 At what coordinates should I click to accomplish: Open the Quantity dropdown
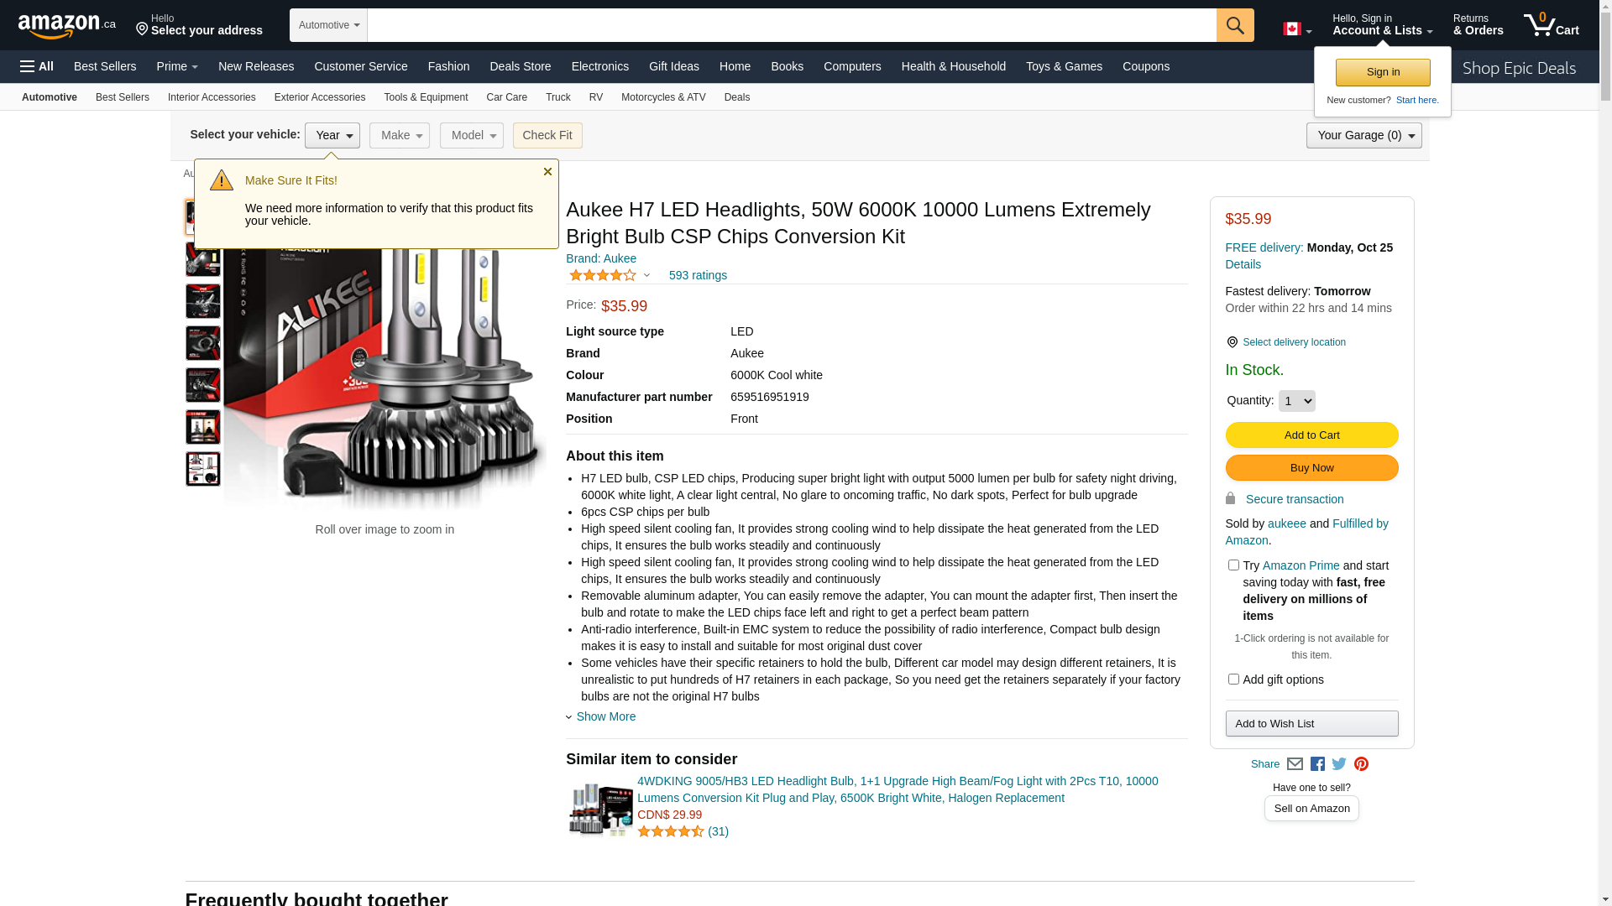click(1296, 401)
